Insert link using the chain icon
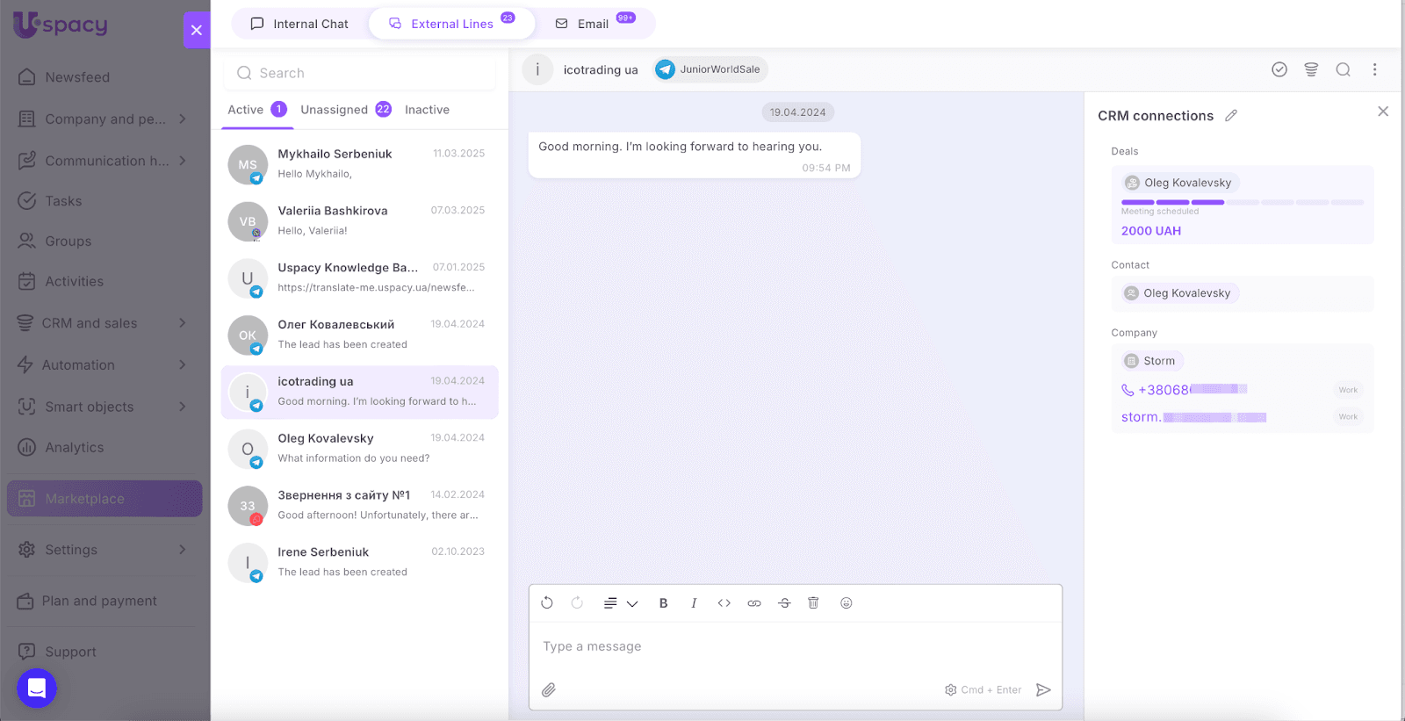Viewport: 1405px width, 721px height. click(x=754, y=603)
